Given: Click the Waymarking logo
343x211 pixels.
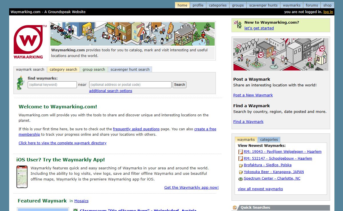Looking at the screenshot, I should (x=29, y=42).
